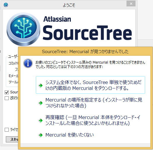Image resolution: width=153 pixels, height=150 pixels.
Task: Click the blue information icon in the dialog
Action: click(x=28, y=63)
